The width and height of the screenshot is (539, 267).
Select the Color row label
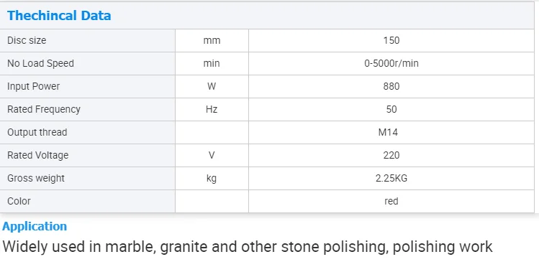point(19,201)
